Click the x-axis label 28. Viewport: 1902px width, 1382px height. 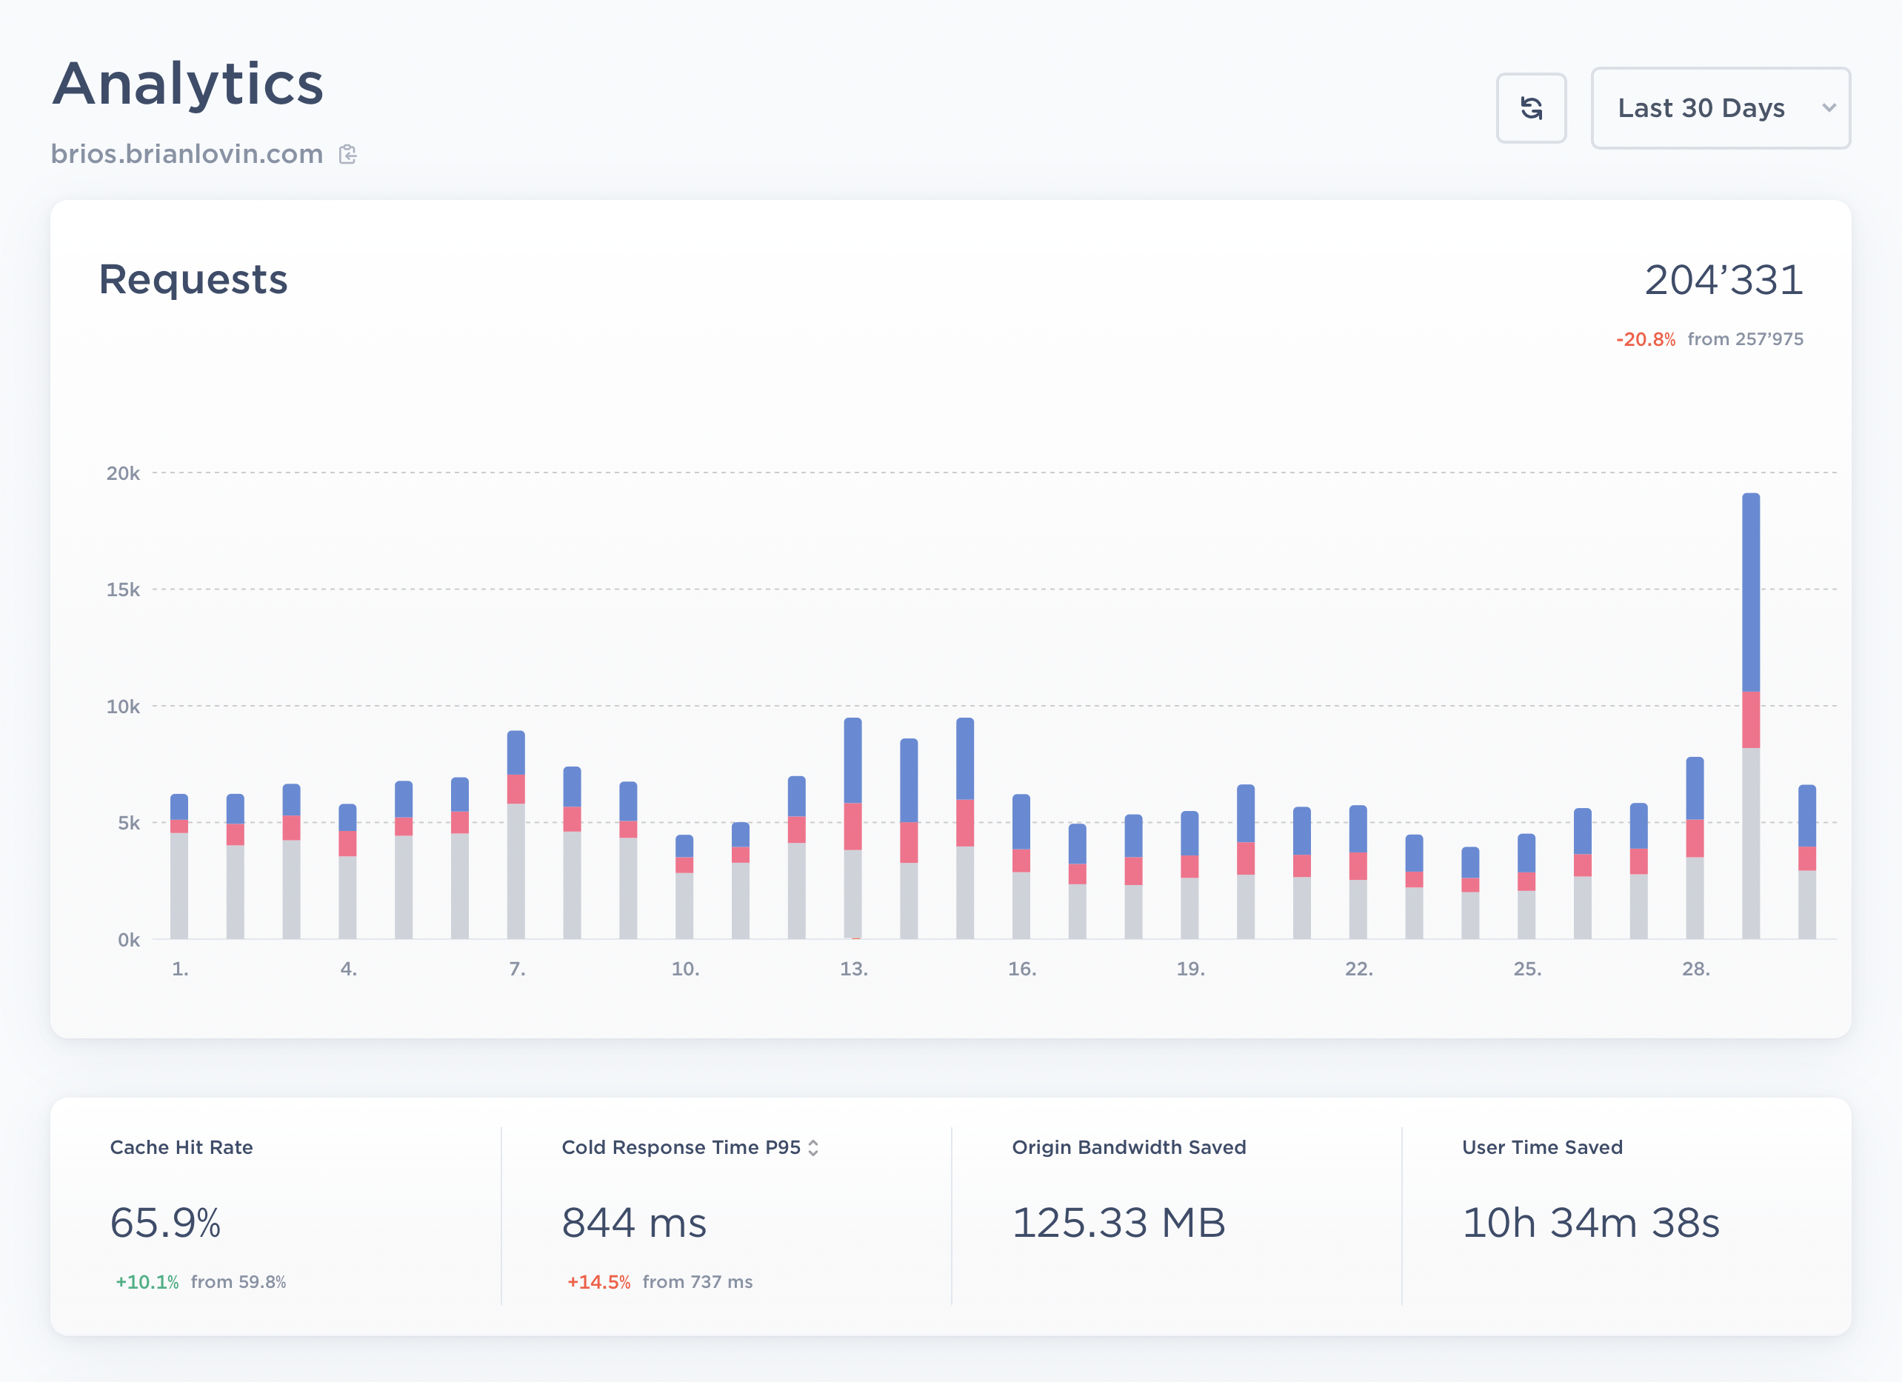click(x=1695, y=969)
